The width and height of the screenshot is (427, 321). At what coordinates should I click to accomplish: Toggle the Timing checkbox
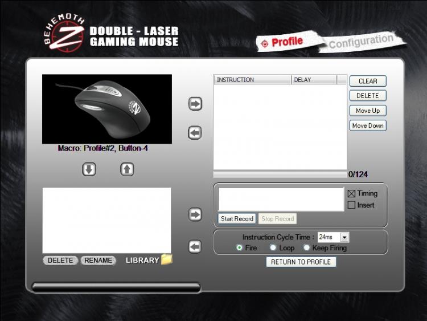coord(351,194)
